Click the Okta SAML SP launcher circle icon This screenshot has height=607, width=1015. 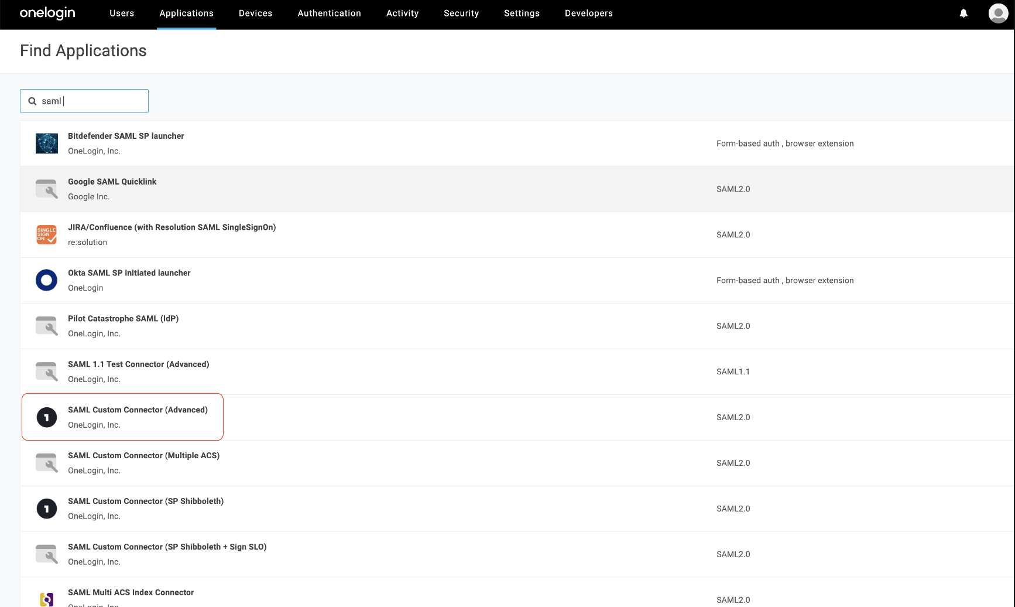(46, 280)
